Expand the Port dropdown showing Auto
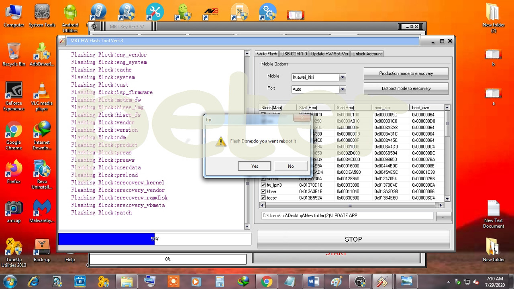Viewport: 514px width, 289px height. [342, 89]
